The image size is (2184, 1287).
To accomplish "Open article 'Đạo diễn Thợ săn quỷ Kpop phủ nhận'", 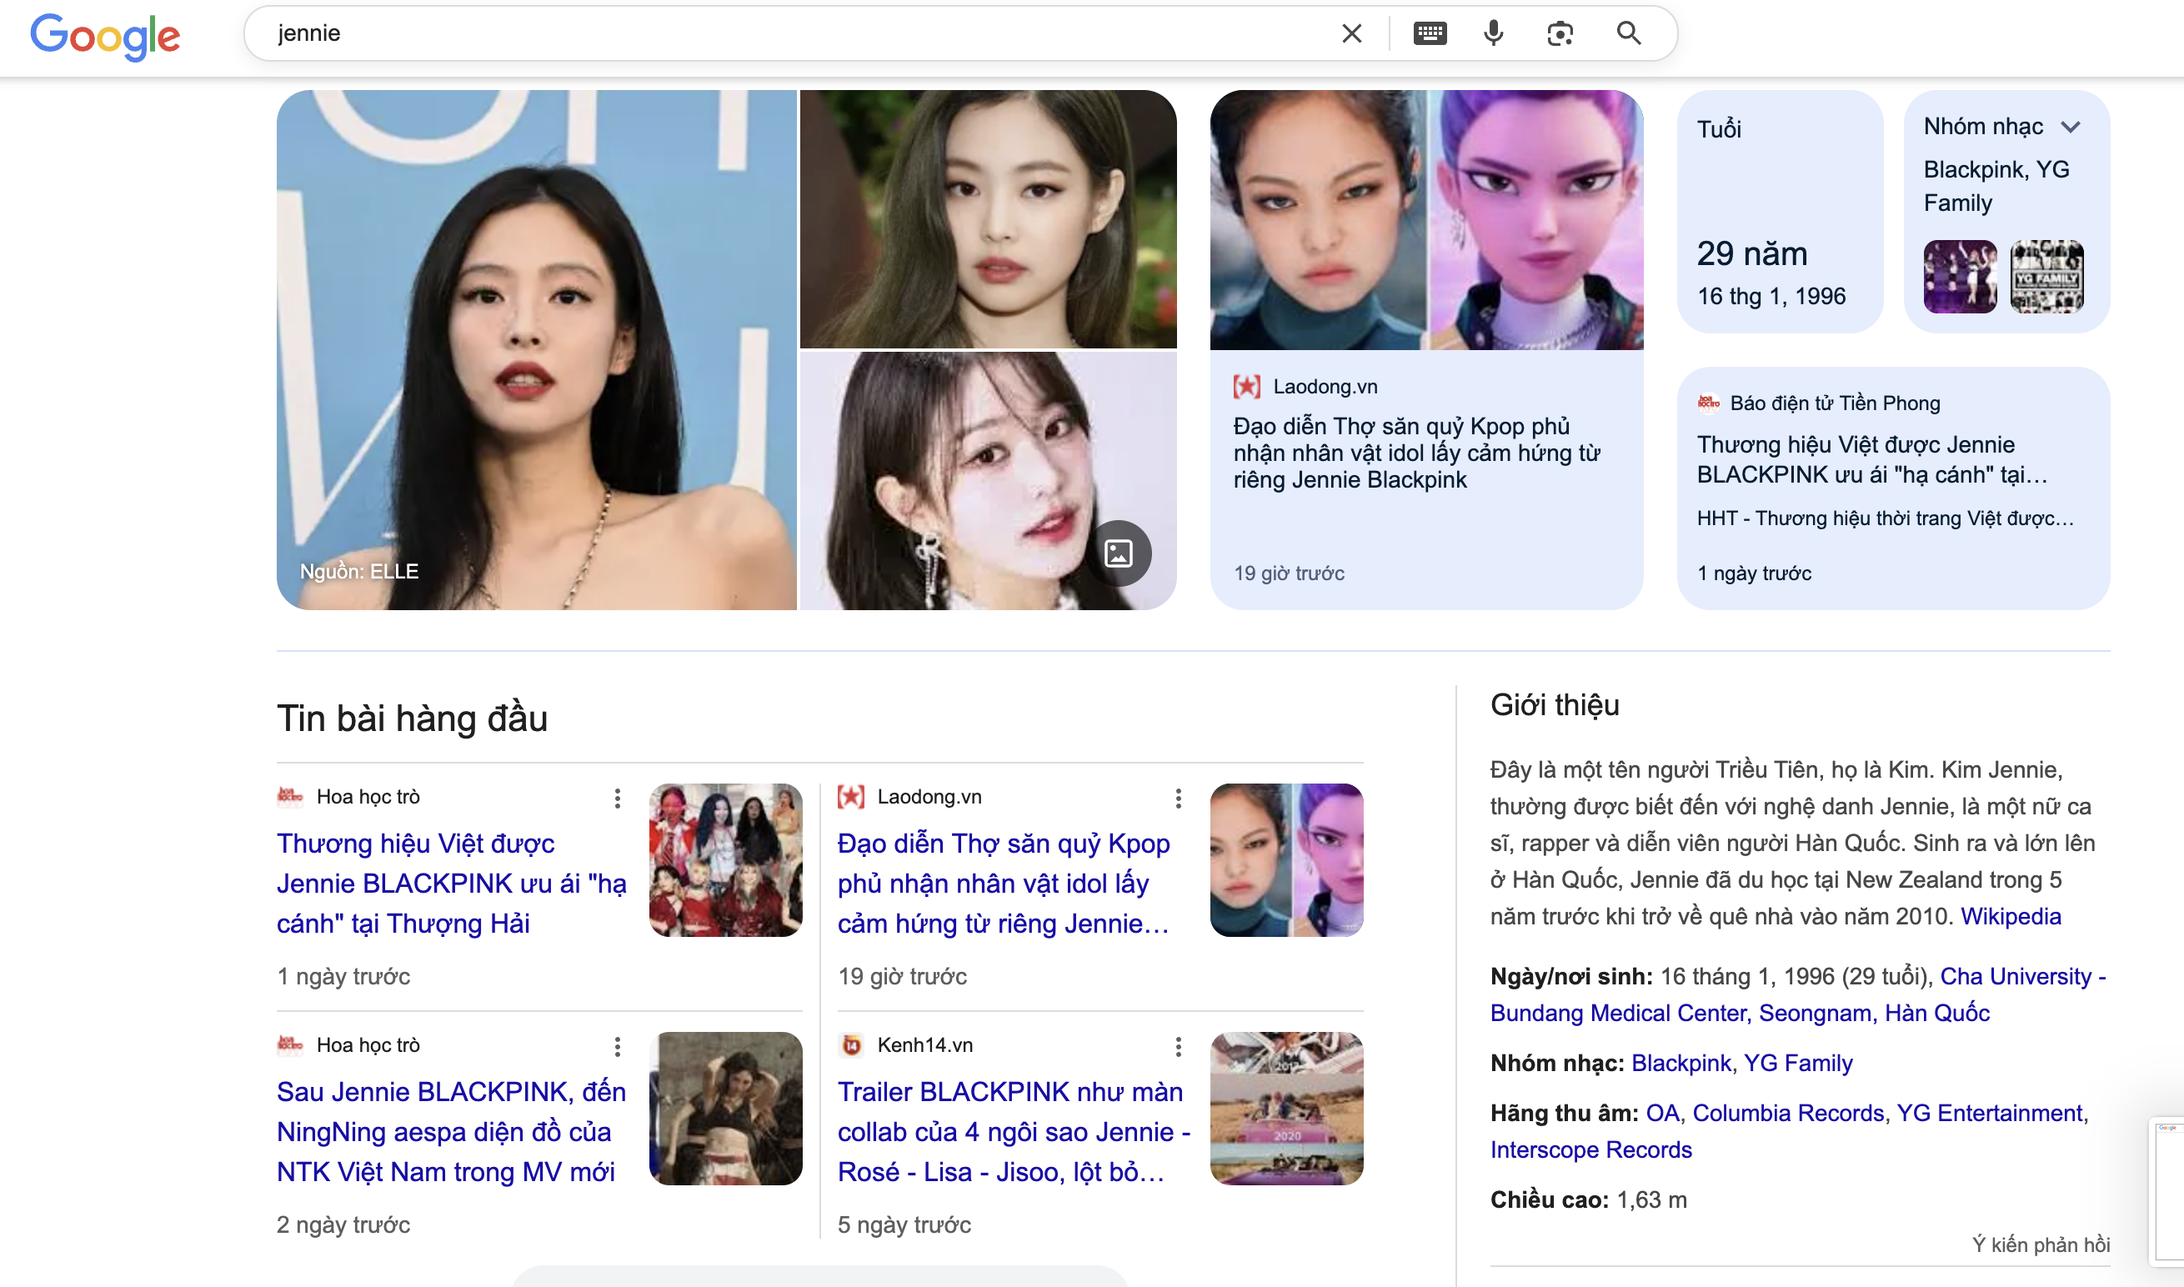I will pos(1004,883).
